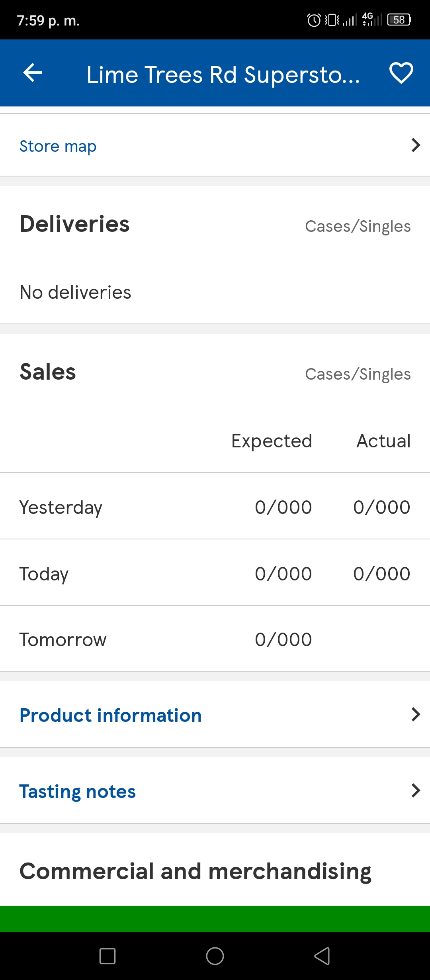
Task: Tap the Deliveries Cases/Singles label
Action: pyautogui.click(x=358, y=226)
